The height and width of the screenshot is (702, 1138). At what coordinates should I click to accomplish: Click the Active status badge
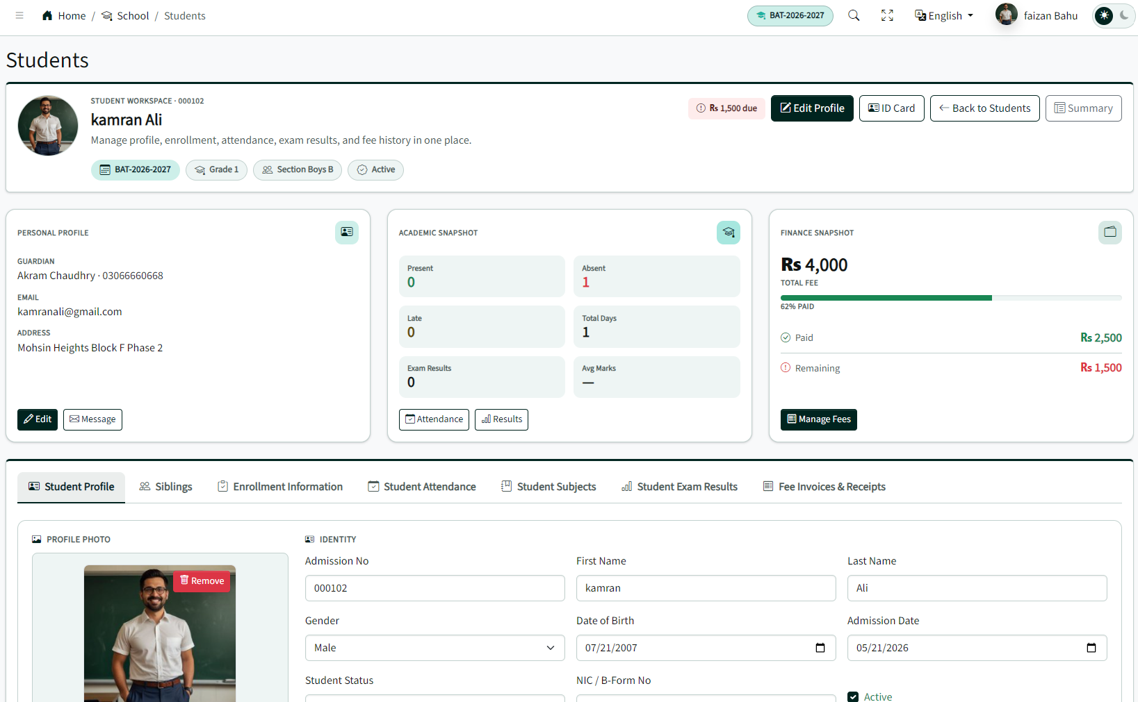coord(375,169)
